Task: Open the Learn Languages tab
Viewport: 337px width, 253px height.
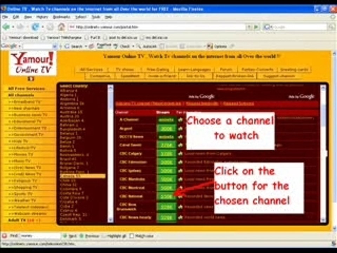Action: (194, 69)
